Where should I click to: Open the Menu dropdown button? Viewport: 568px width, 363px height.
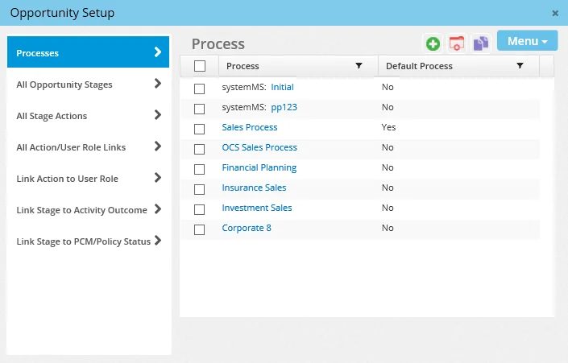[x=528, y=41]
